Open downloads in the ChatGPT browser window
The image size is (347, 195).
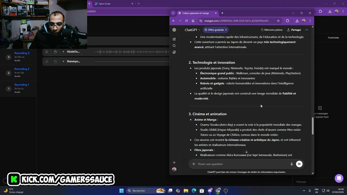[x=297, y=21]
